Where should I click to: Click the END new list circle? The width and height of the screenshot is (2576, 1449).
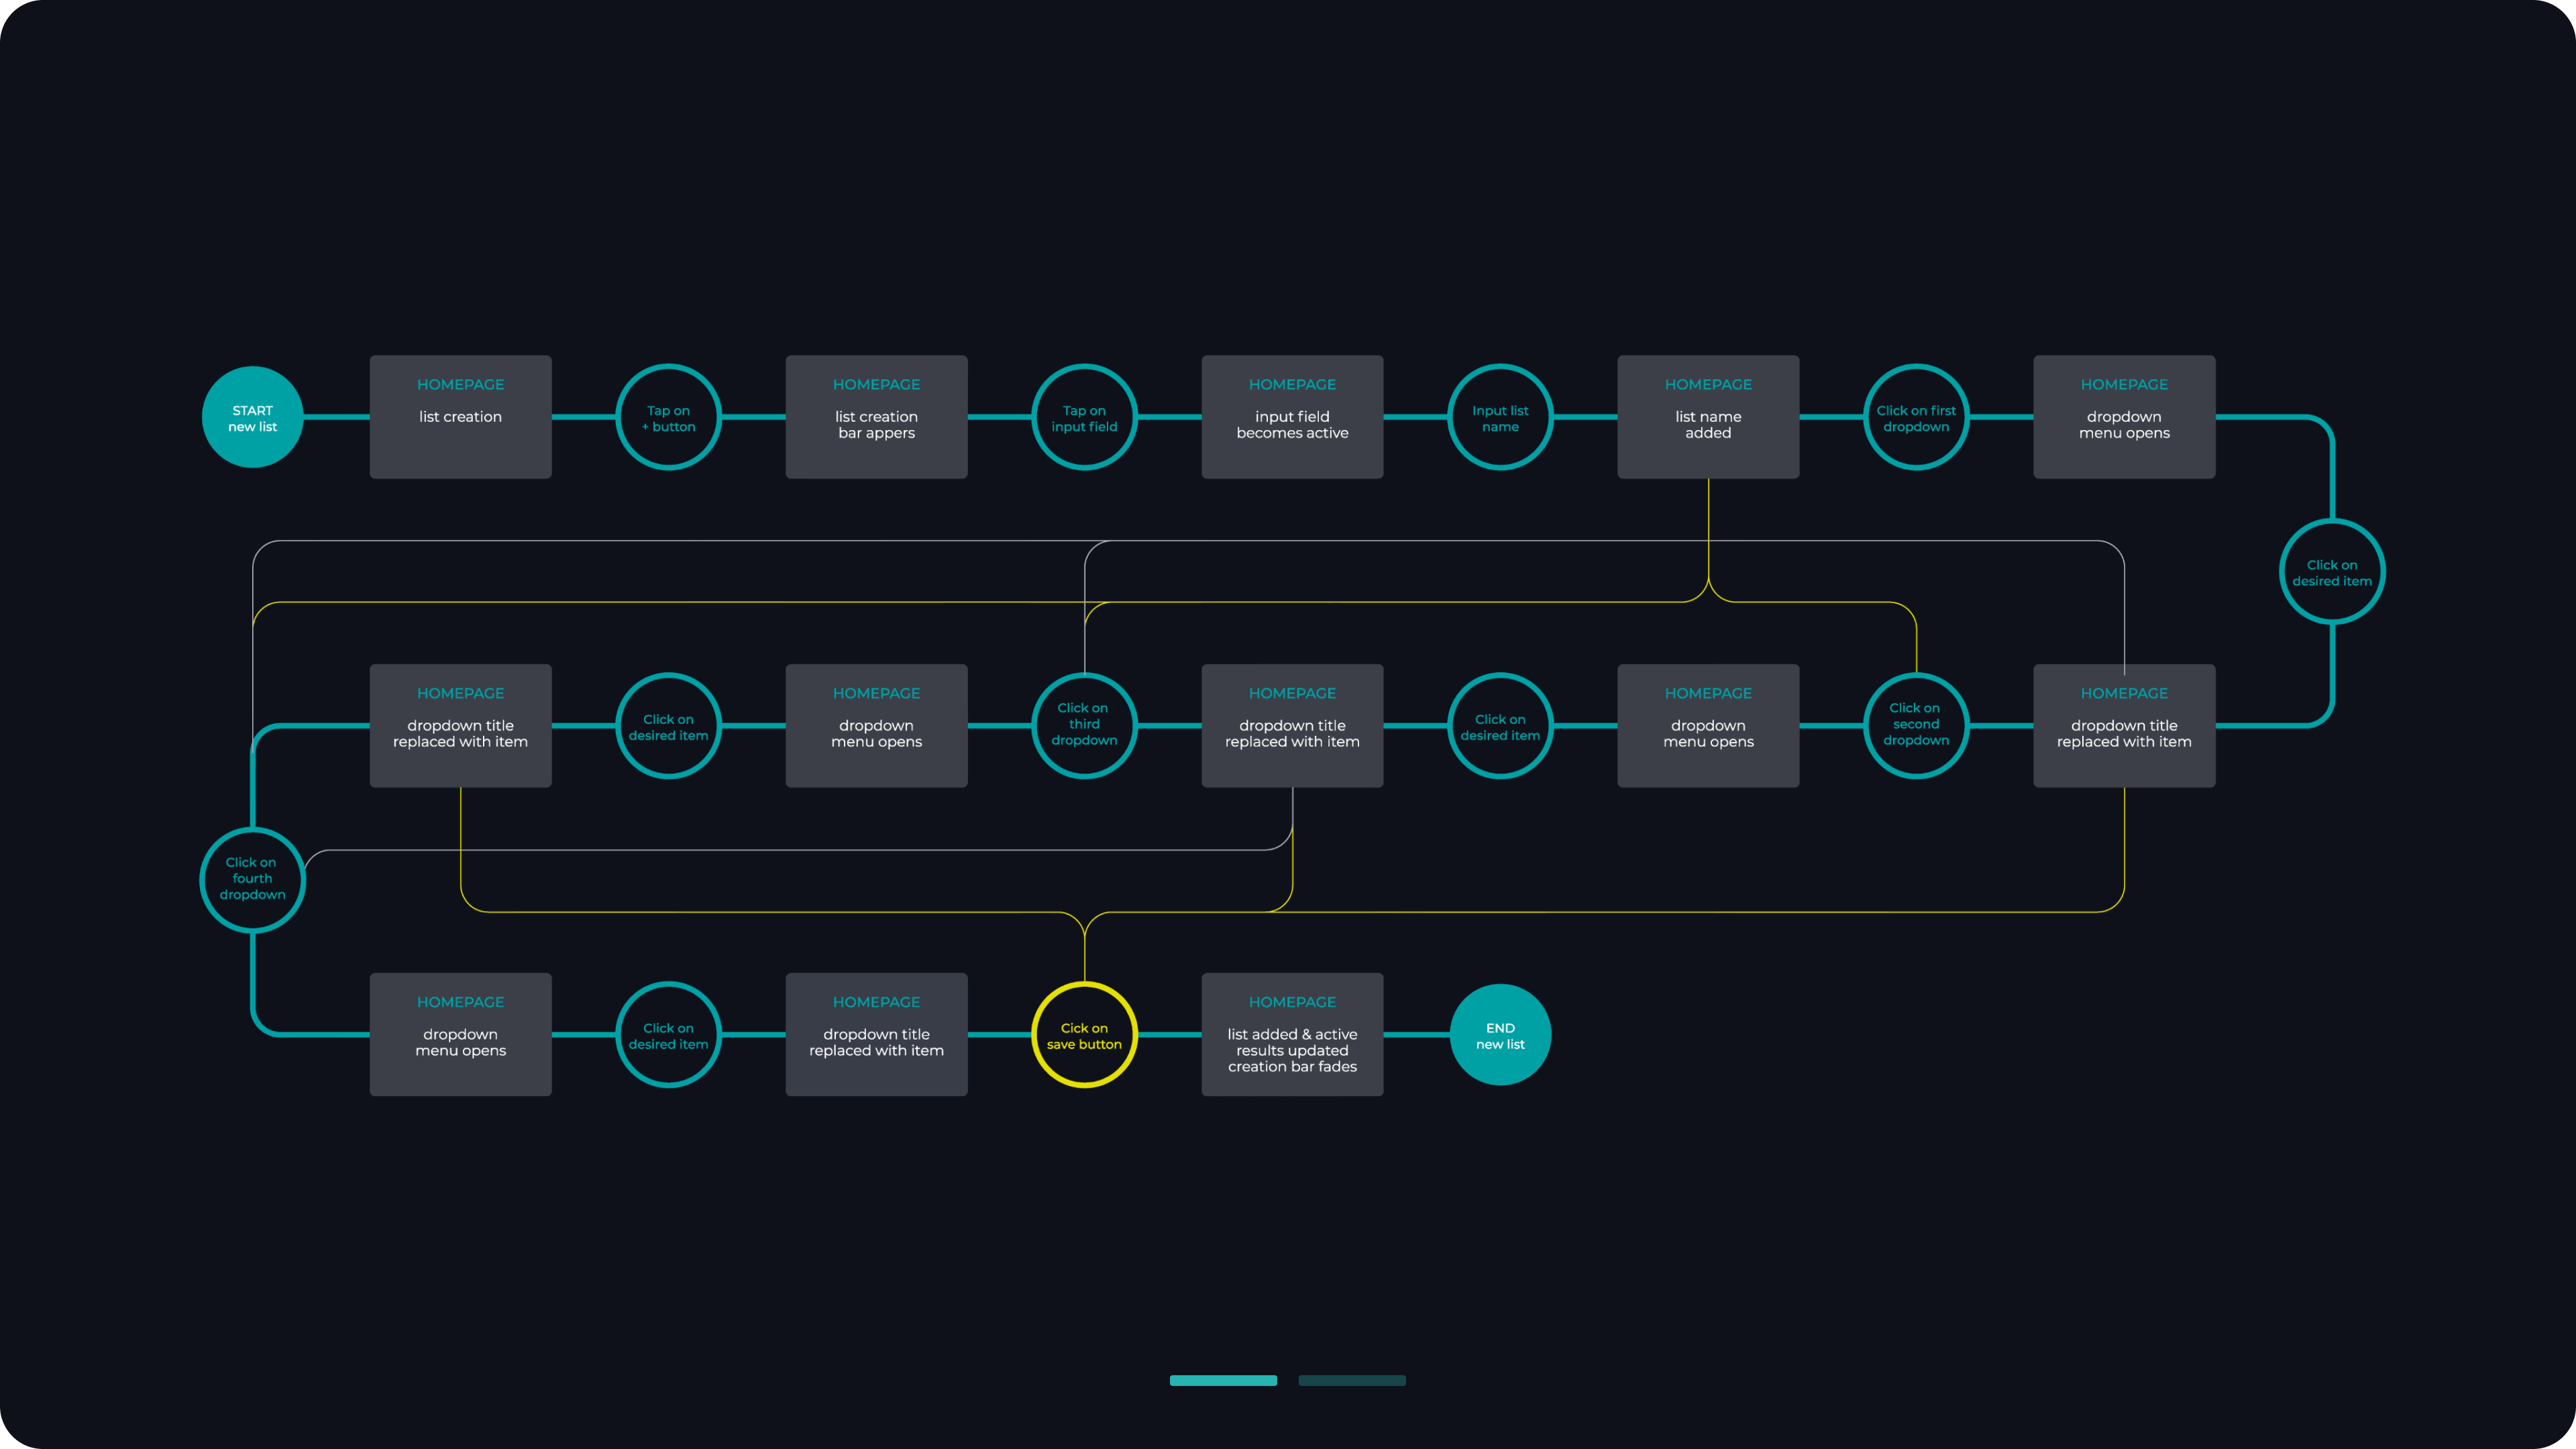pos(1500,1035)
